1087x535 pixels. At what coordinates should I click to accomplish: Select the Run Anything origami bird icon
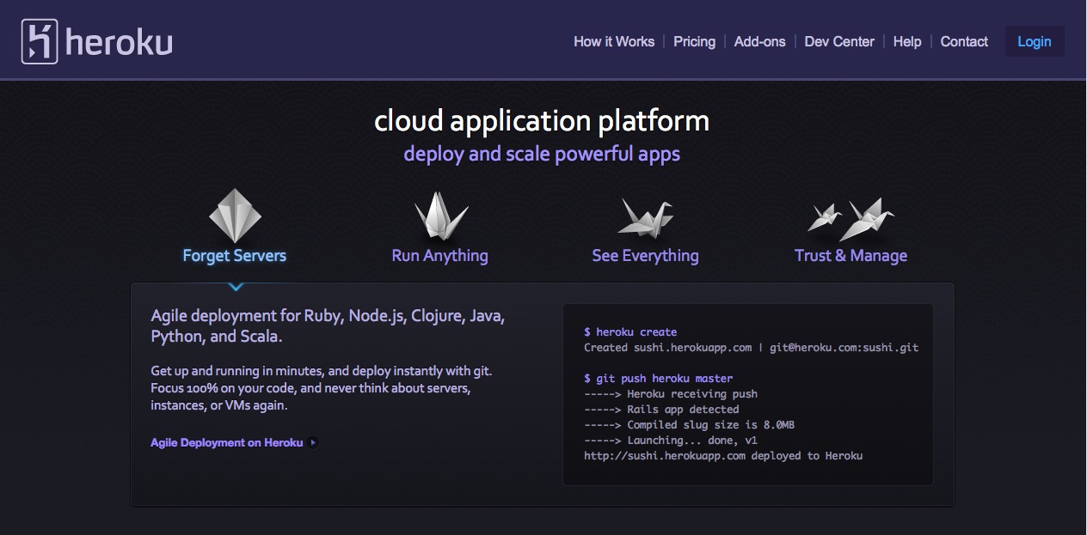tap(440, 216)
